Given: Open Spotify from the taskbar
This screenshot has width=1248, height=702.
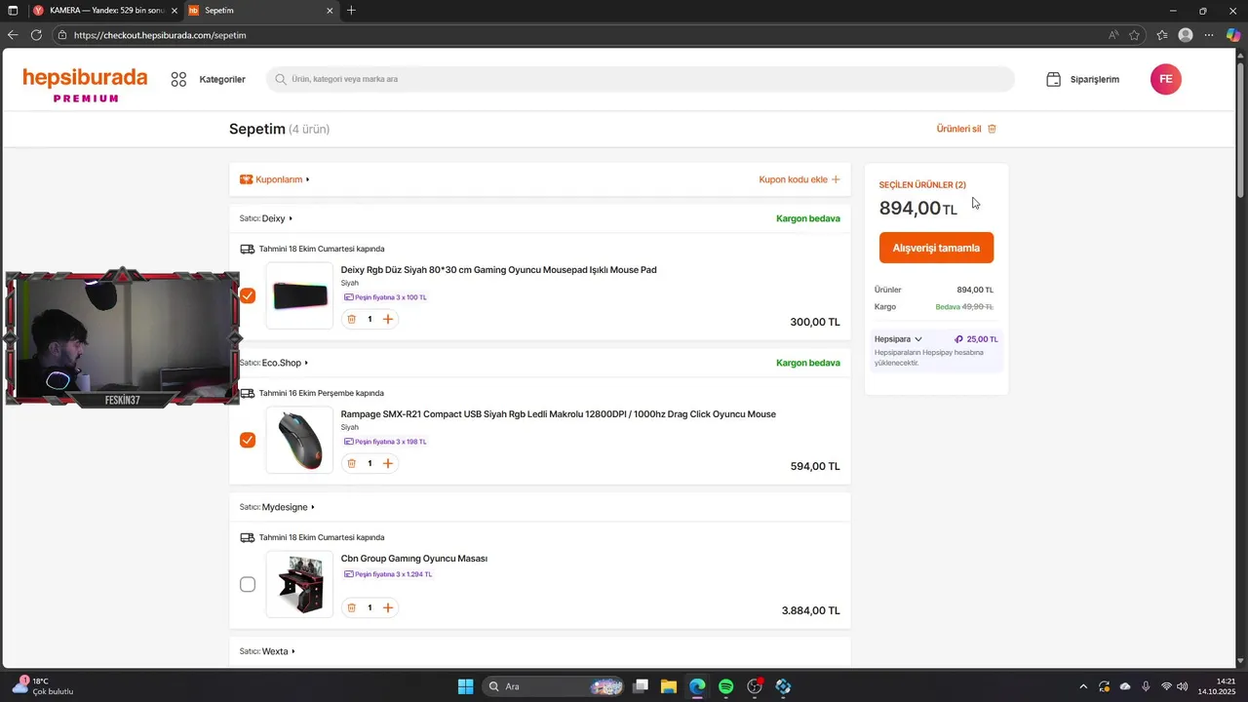Looking at the screenshot, I should tap(725, 686).
